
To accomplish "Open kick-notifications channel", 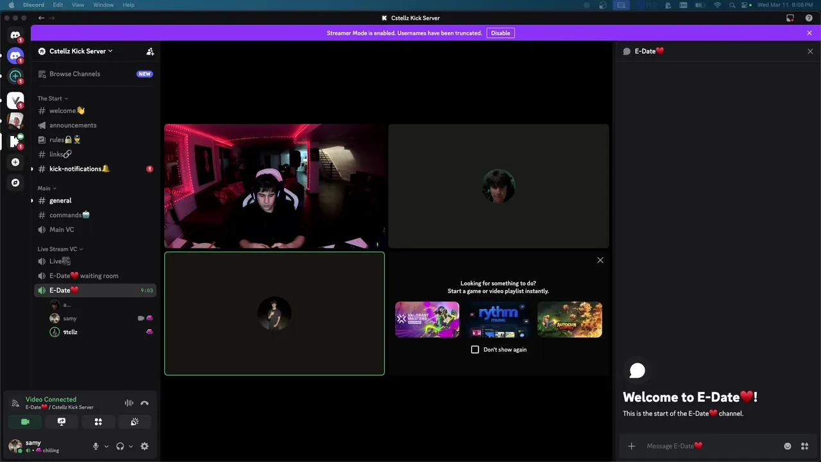I will click(94, 169).
